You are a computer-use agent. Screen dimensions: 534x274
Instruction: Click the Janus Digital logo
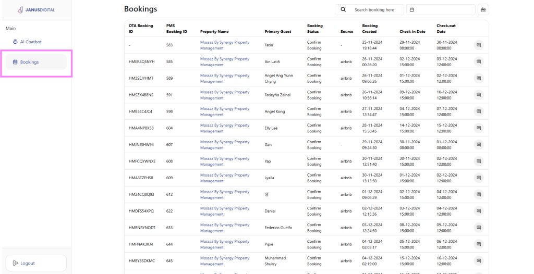(x=36, y=10)
